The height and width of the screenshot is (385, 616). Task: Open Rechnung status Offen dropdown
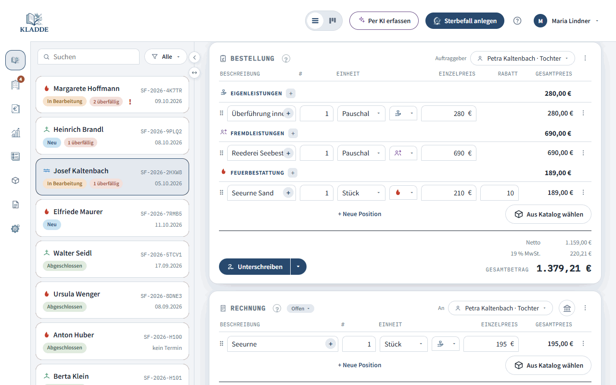coord(300,308)
